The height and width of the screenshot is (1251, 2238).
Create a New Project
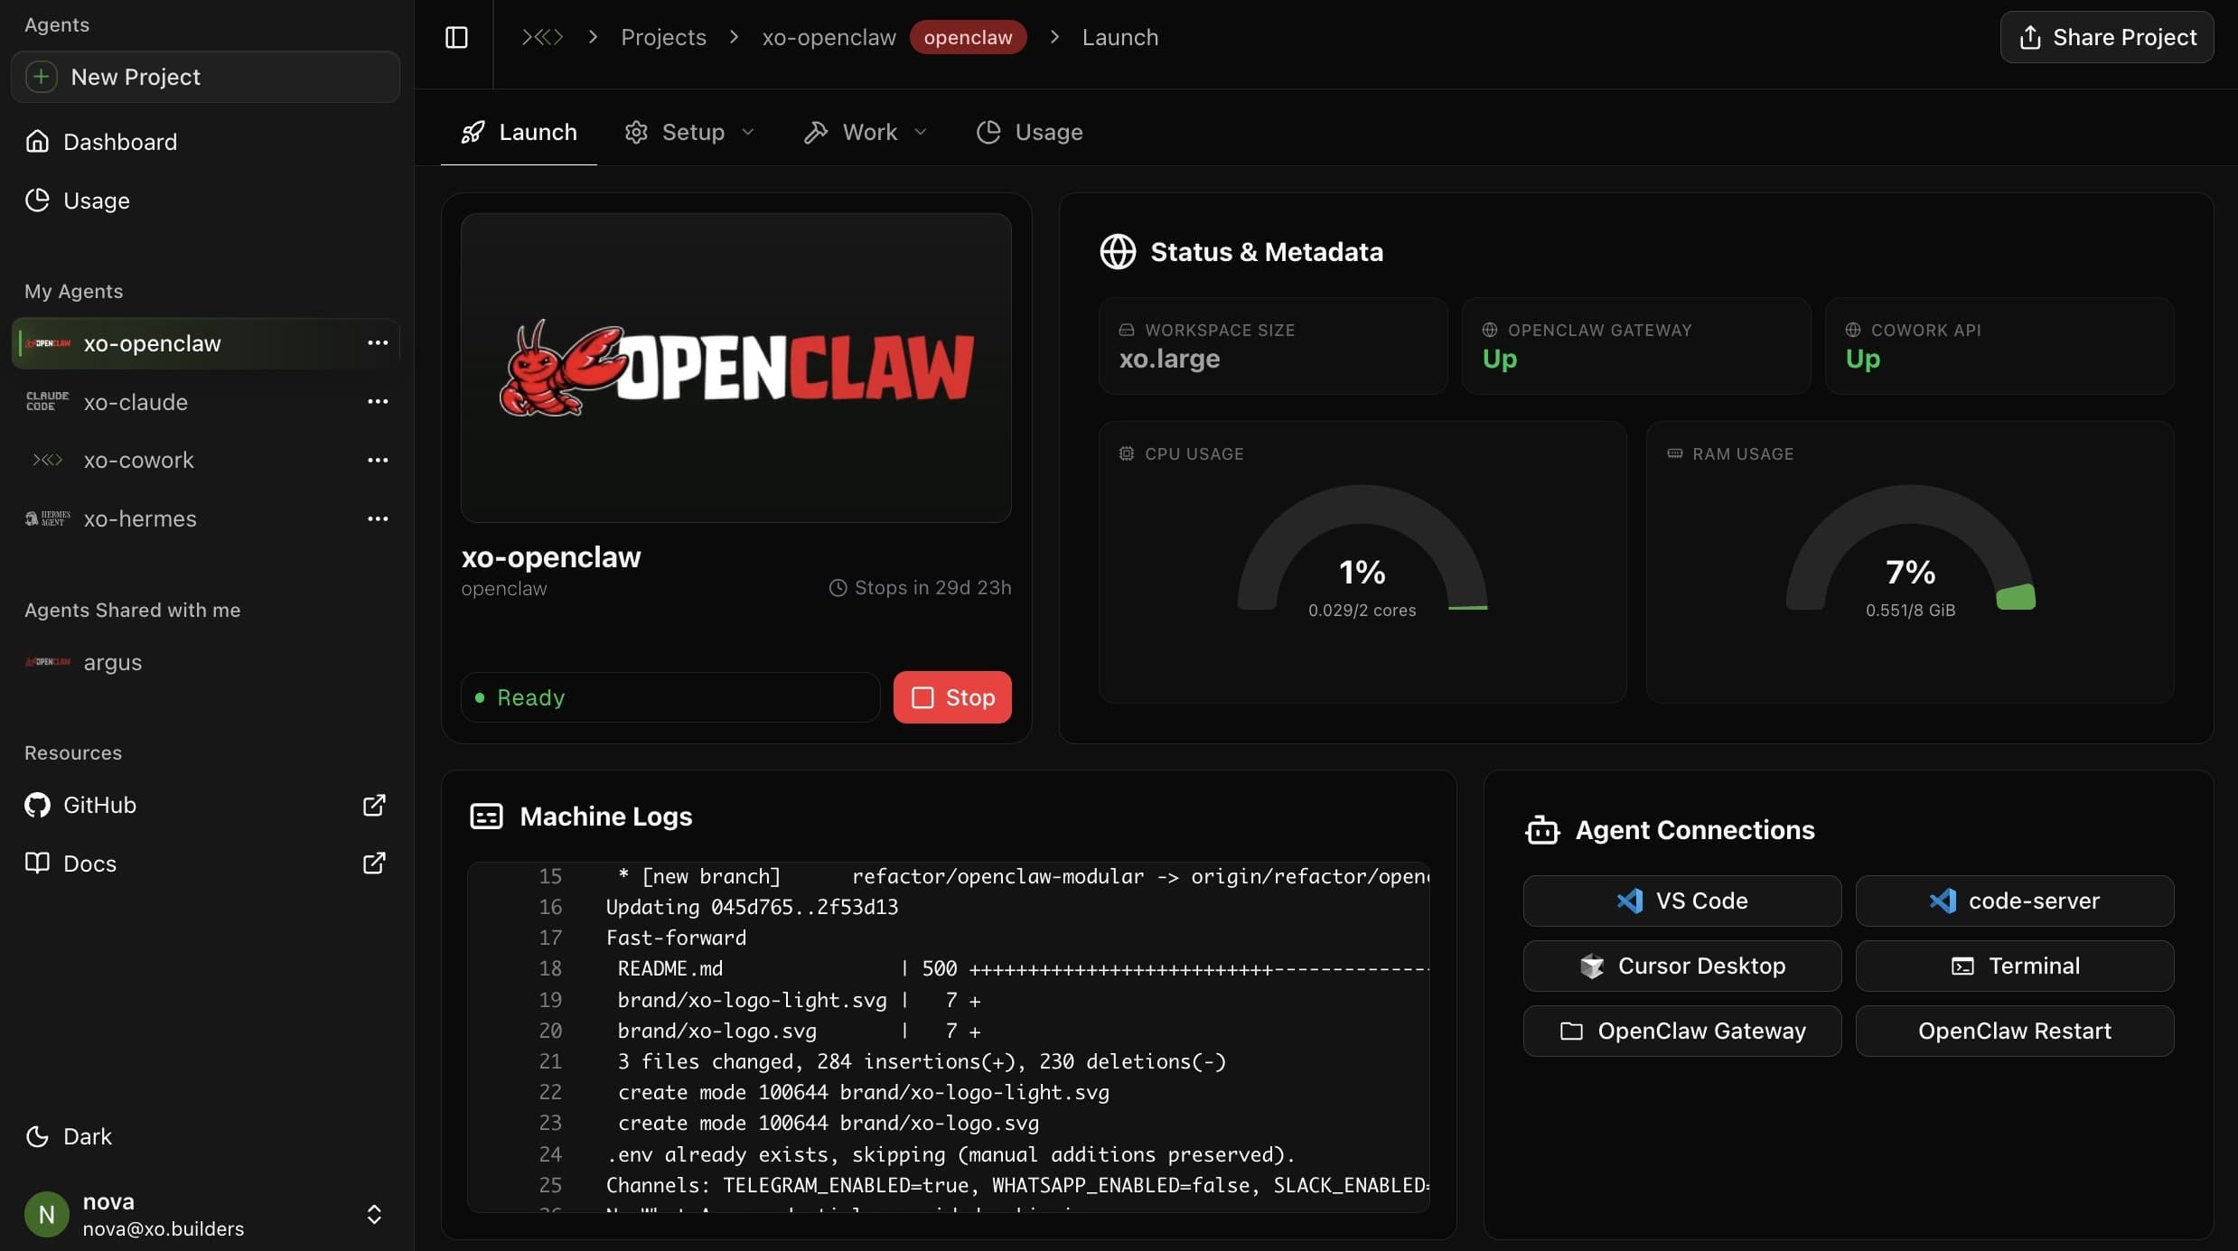point(205,77)
